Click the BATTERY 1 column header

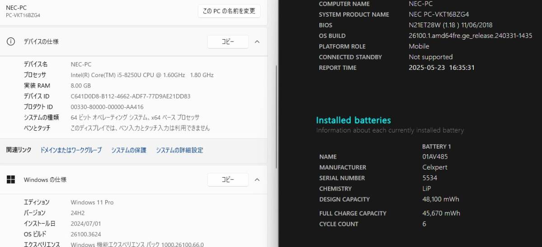[436, 146]
